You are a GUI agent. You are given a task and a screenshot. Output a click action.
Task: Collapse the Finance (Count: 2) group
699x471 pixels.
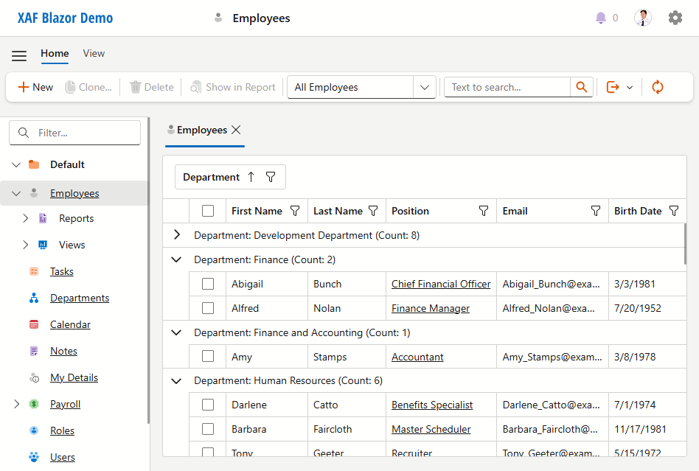click(176, 259)
